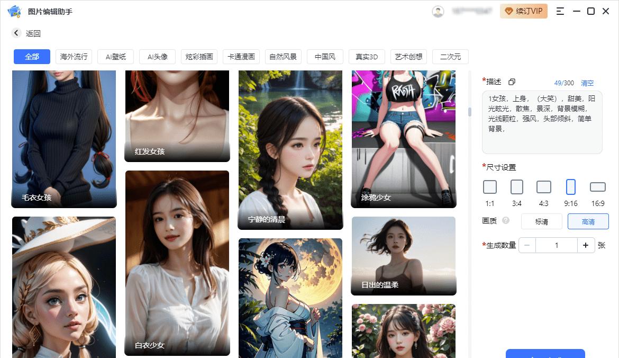
Task: Select the 二次元 category tab
Action: coord(450,57)
